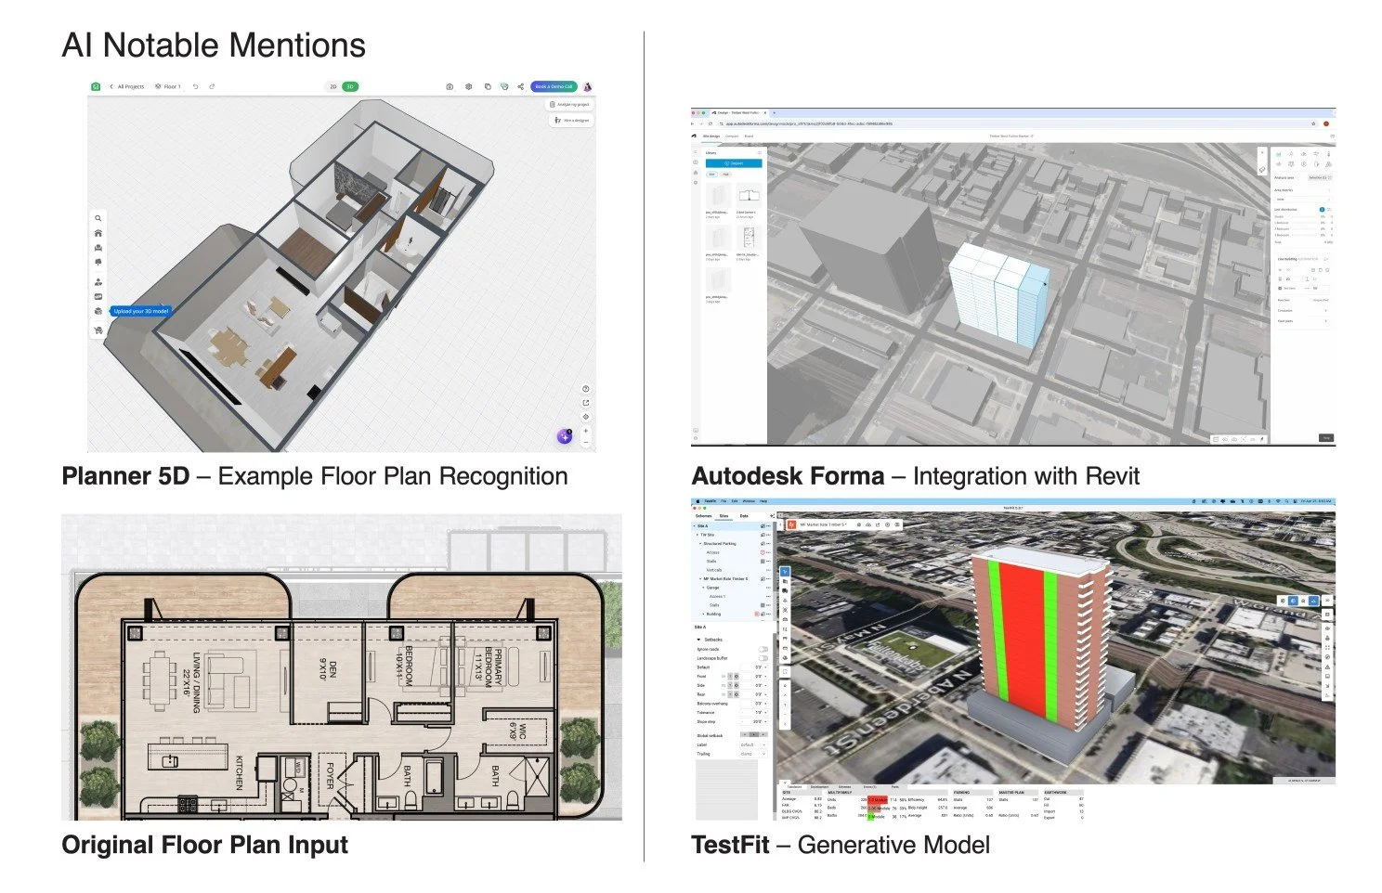Open the Tabulation tab in TestFit bottom panel

(794, 787)
